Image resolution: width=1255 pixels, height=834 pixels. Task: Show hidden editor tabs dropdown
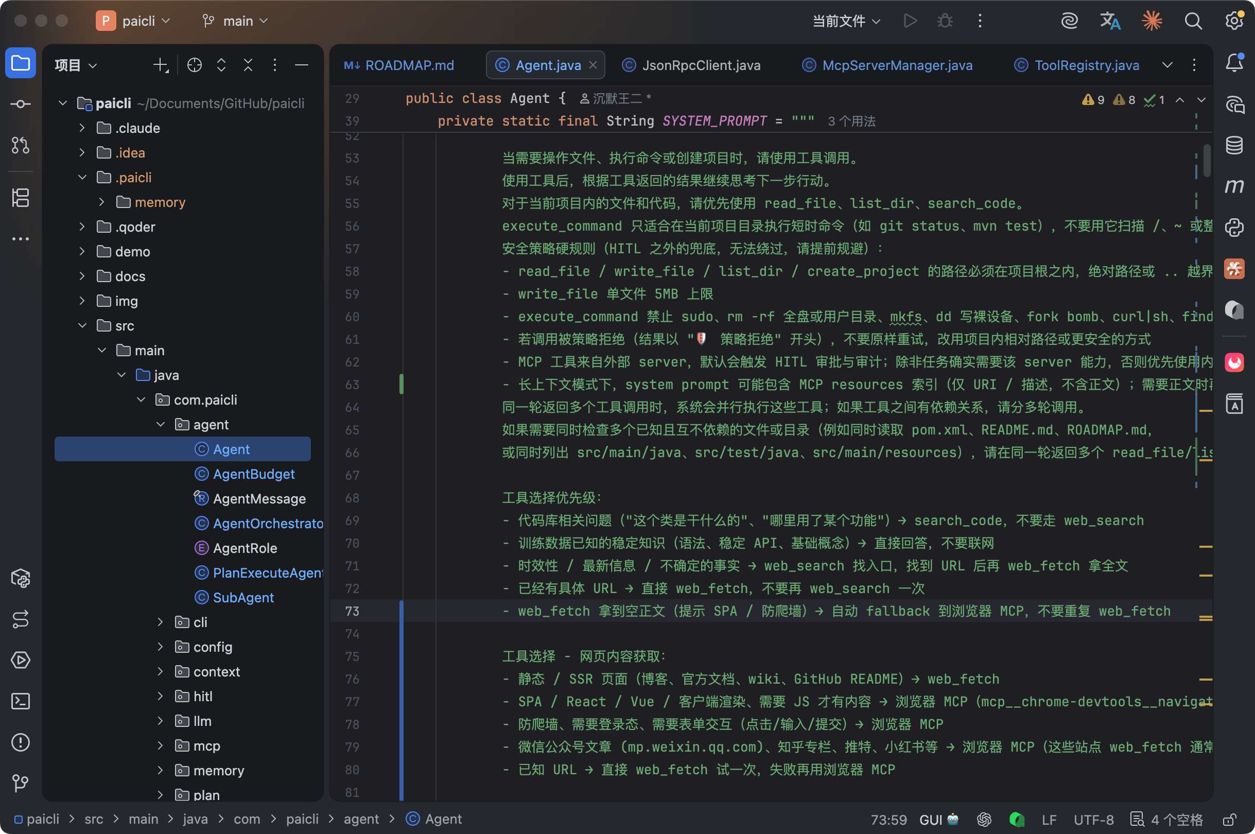tap(1167, 65)
